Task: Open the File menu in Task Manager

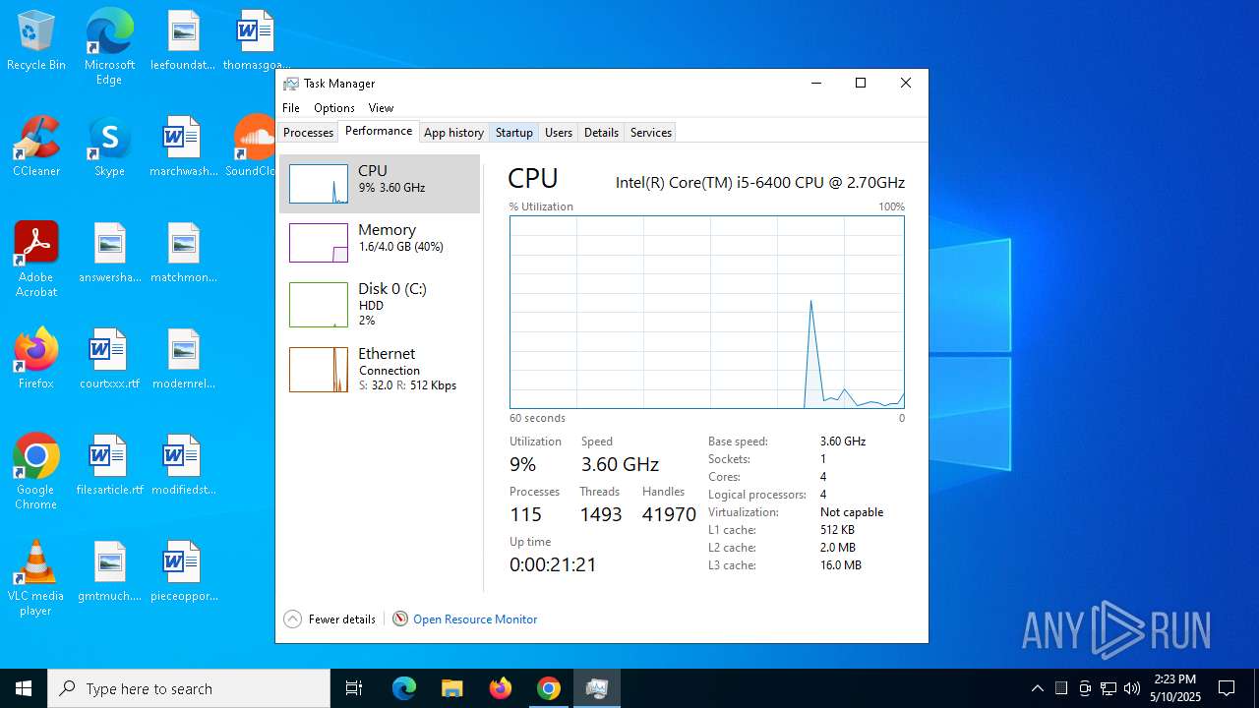Action: tap(291, 108)
